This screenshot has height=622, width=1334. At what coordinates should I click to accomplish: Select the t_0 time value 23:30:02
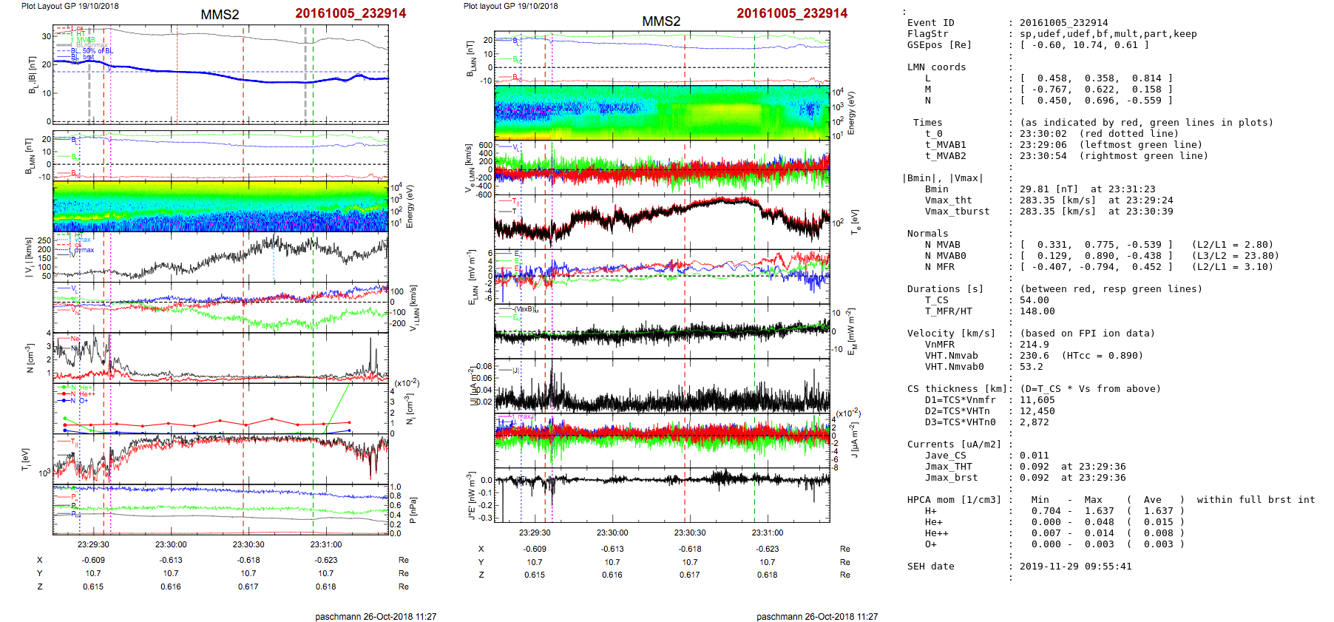[1043, 134]
